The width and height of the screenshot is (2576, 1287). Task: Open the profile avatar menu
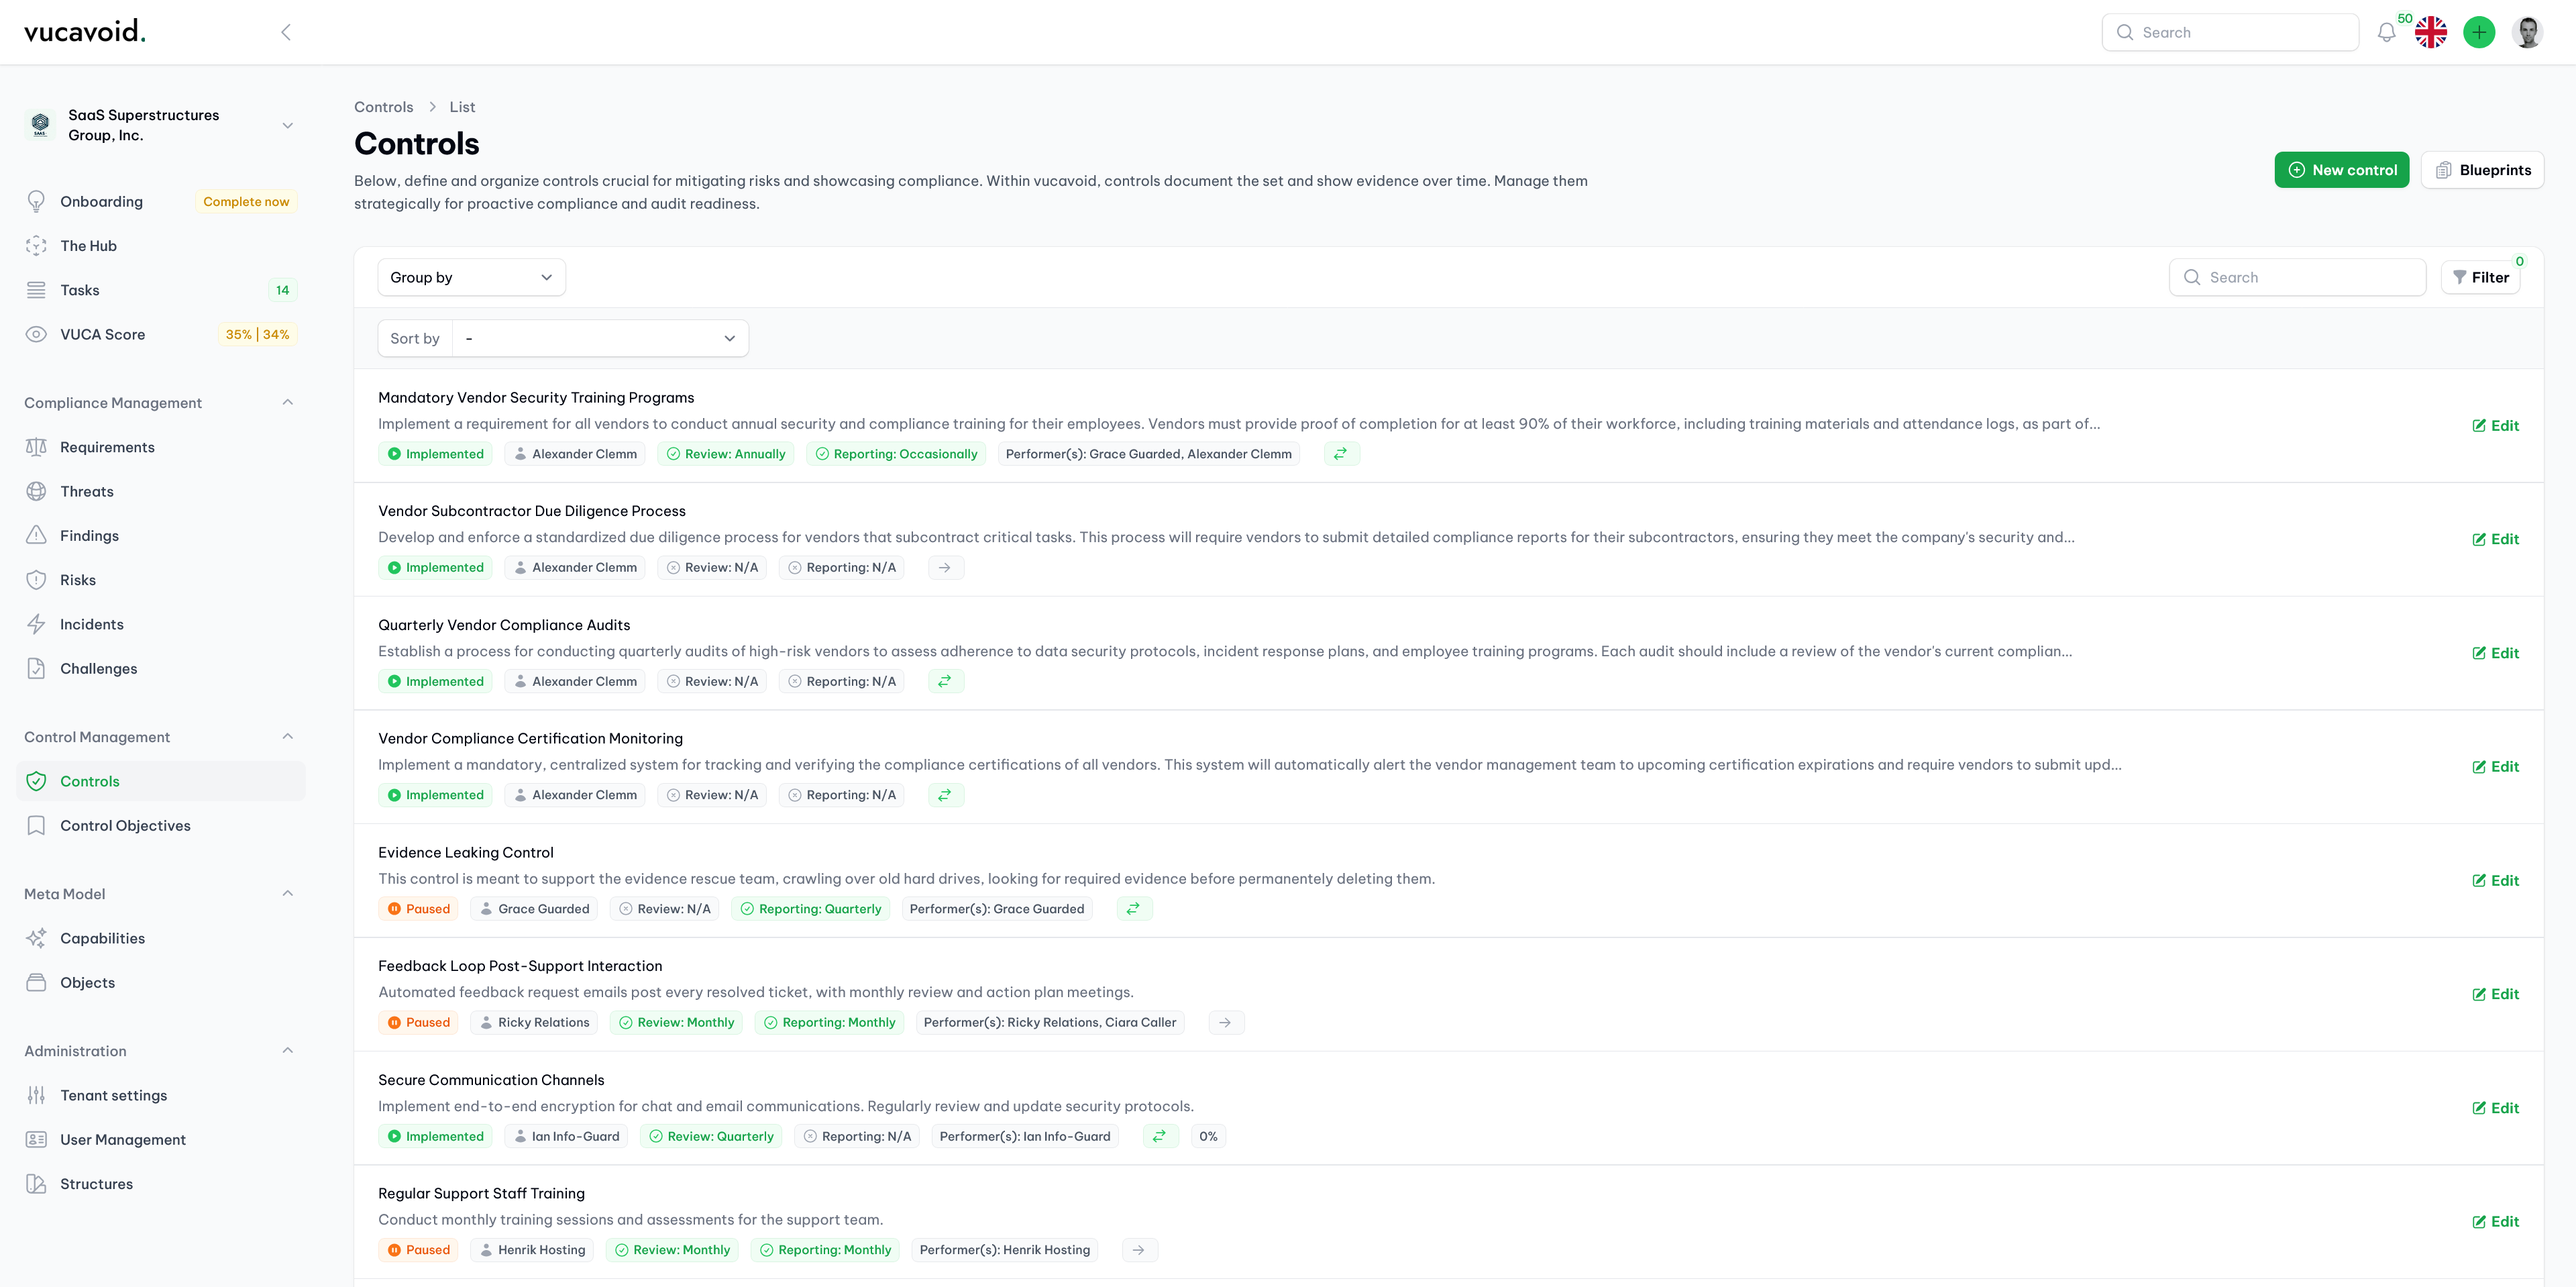2528,32
